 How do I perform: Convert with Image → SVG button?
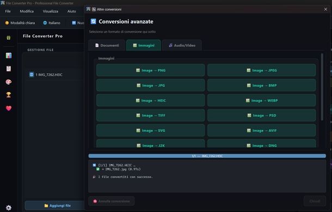(151, 130)
